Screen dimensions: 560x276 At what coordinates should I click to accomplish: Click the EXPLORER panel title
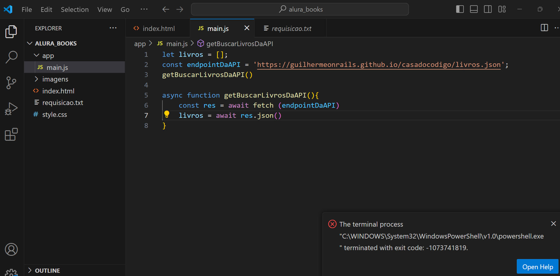pos(48,28)
